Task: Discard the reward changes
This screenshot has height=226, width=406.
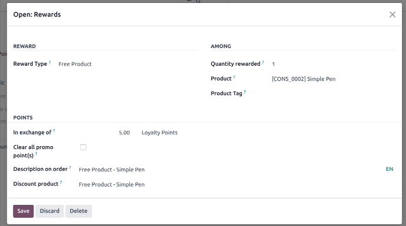Action: 49,211
